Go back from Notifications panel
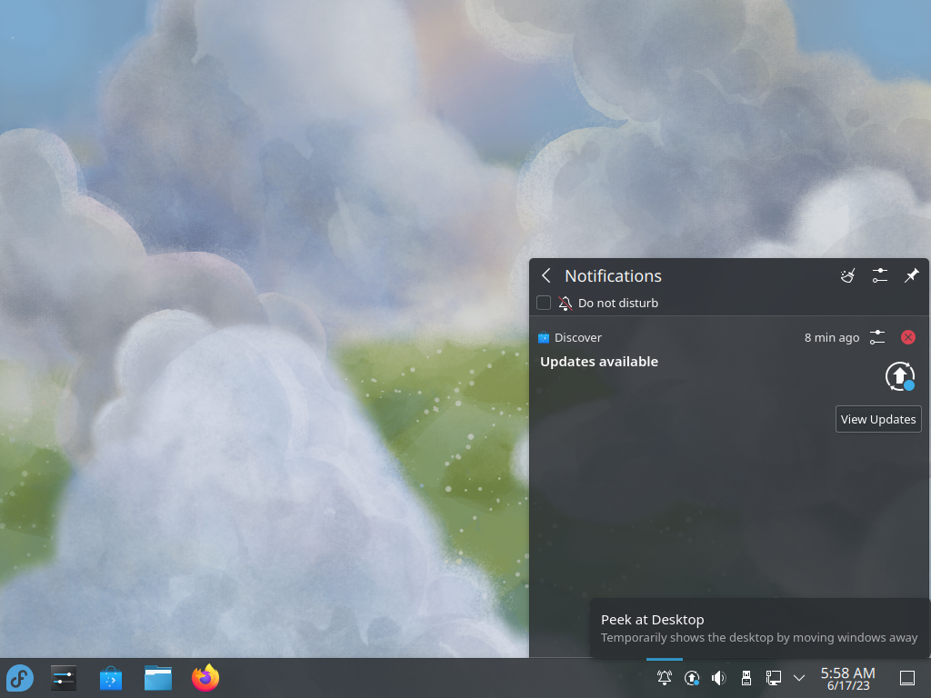The image size is (931, 698). 546,275
